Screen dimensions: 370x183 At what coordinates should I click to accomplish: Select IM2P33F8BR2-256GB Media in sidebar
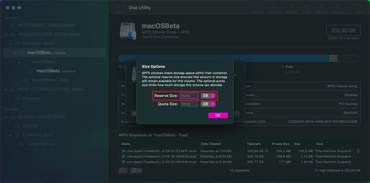(x=47, y=25)
